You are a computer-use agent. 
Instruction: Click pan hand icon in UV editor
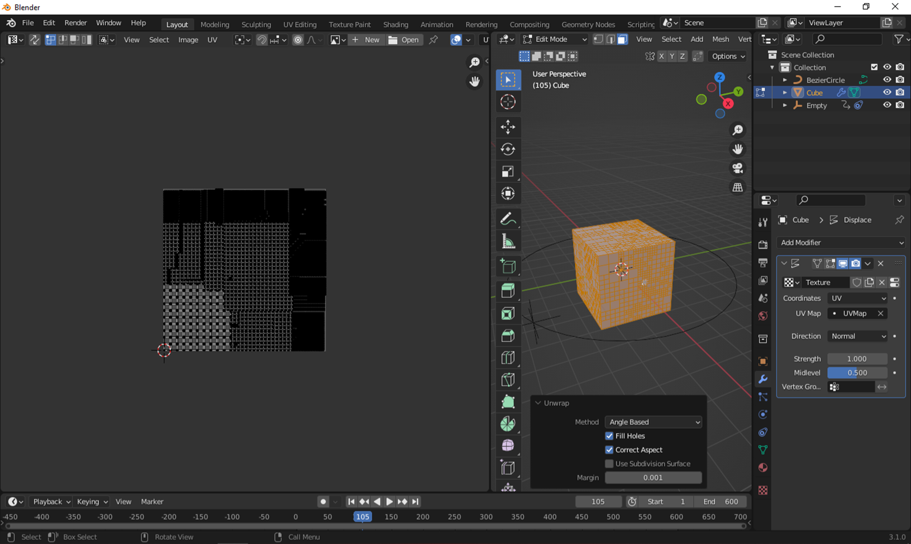(x=474, y=81)
